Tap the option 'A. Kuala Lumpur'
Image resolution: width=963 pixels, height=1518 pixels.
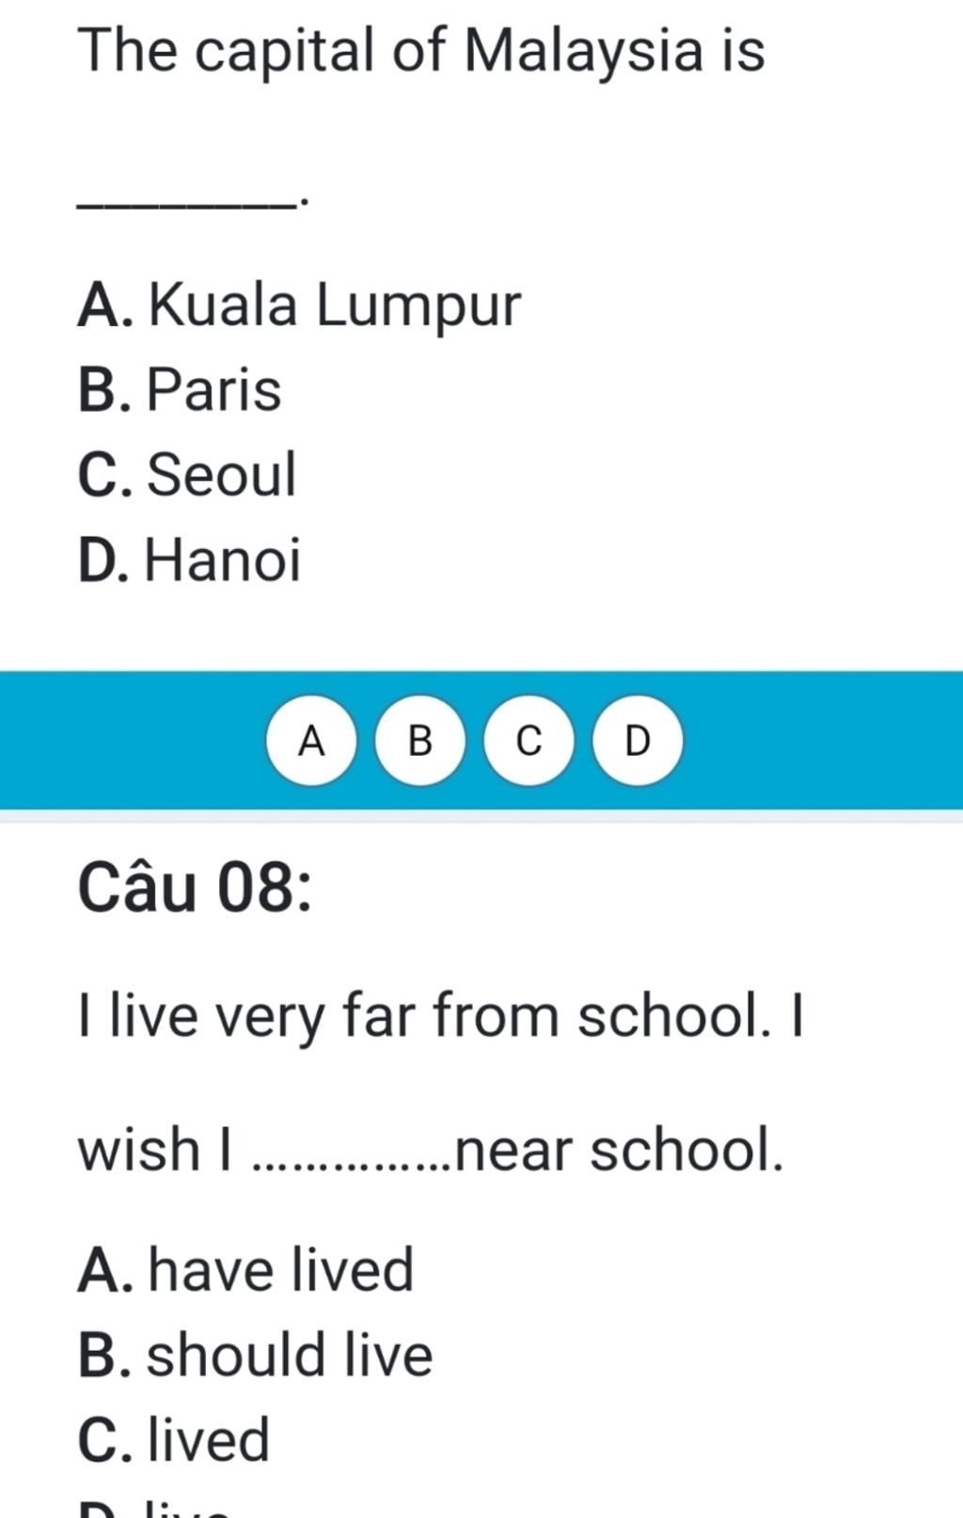point(299,306)
